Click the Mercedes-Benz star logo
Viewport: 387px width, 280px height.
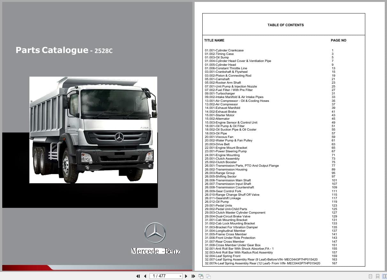point(155,233)
